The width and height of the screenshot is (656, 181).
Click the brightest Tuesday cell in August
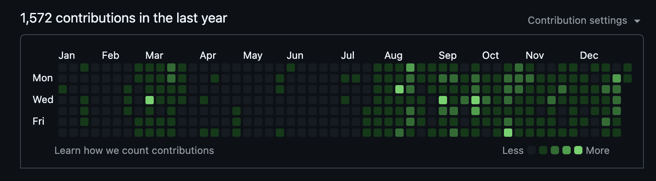[399, 89]
